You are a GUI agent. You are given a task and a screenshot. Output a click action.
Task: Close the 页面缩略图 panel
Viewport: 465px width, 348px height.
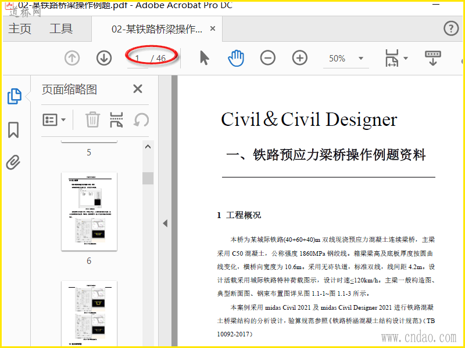click(x=138, y=89)
